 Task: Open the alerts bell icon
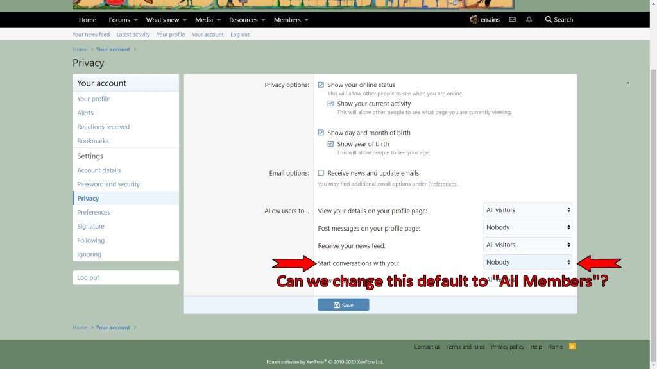pos(529,20)
